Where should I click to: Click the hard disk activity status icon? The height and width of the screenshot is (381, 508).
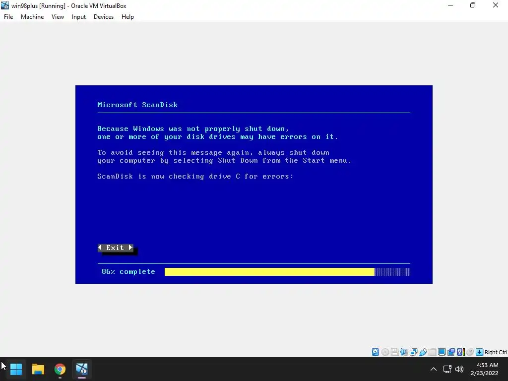click(x=375, y=352)
